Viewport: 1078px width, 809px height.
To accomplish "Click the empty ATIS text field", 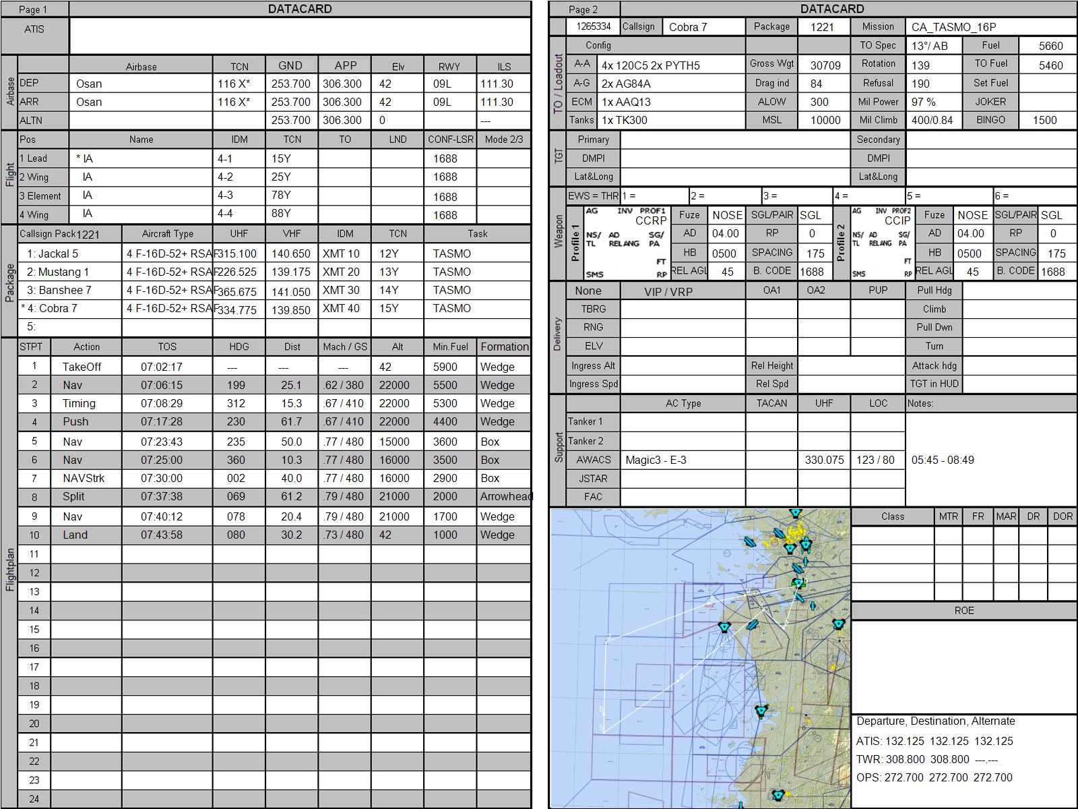I will point(300,36).
